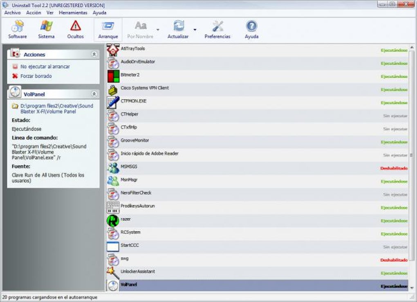Click No ejecutar al arrancar link
The image size is (417, 302).
pyautogui.click(x=45, y=67)
